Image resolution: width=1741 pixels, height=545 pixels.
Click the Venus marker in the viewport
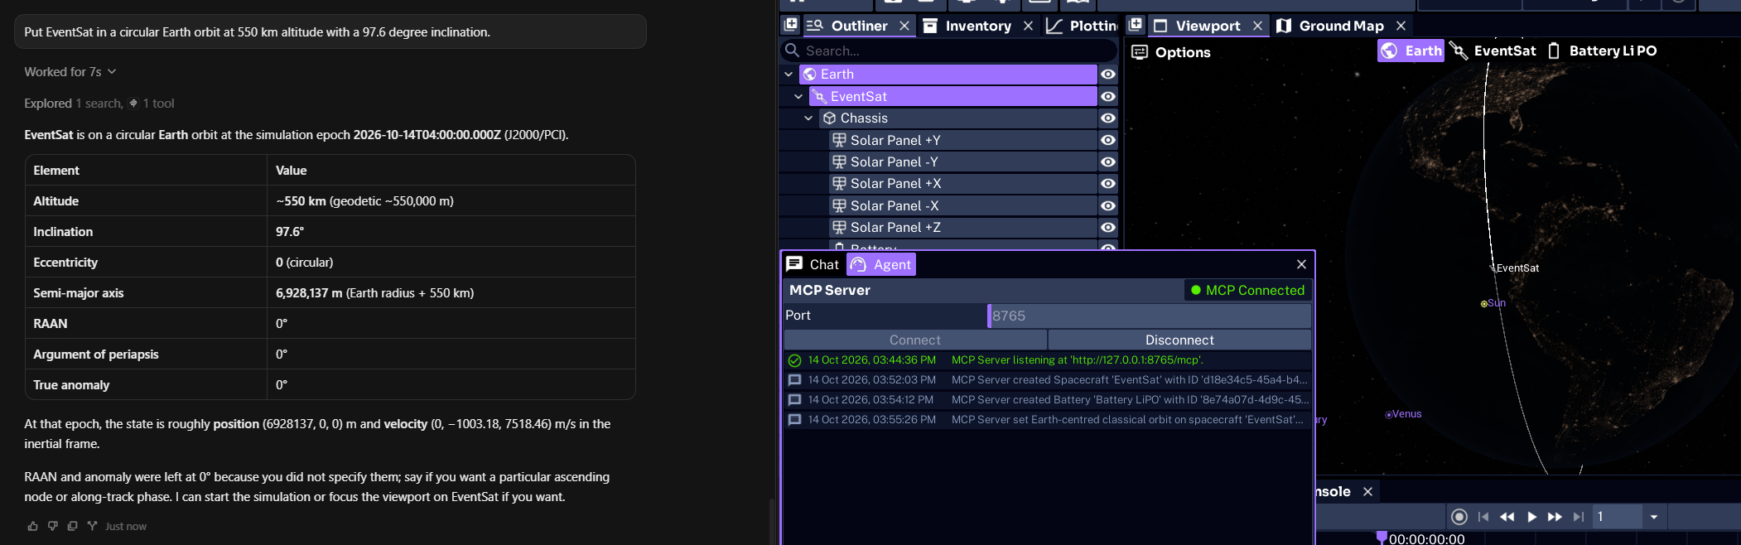pyautogui.click(x=1389, y=414)
